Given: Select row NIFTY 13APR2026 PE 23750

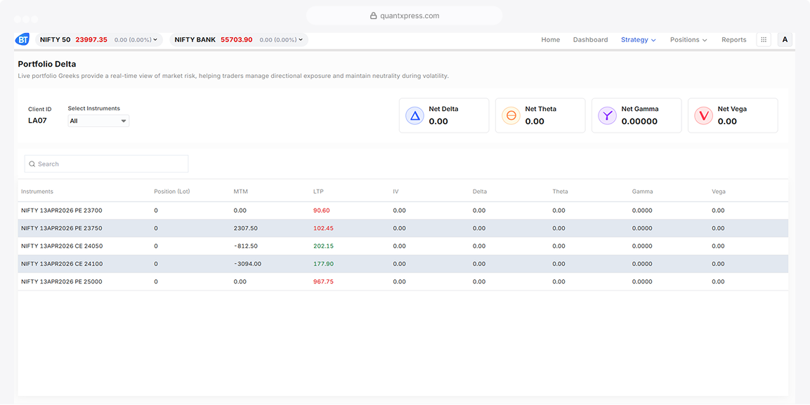Looking at the screenshot, I should 403,228.
